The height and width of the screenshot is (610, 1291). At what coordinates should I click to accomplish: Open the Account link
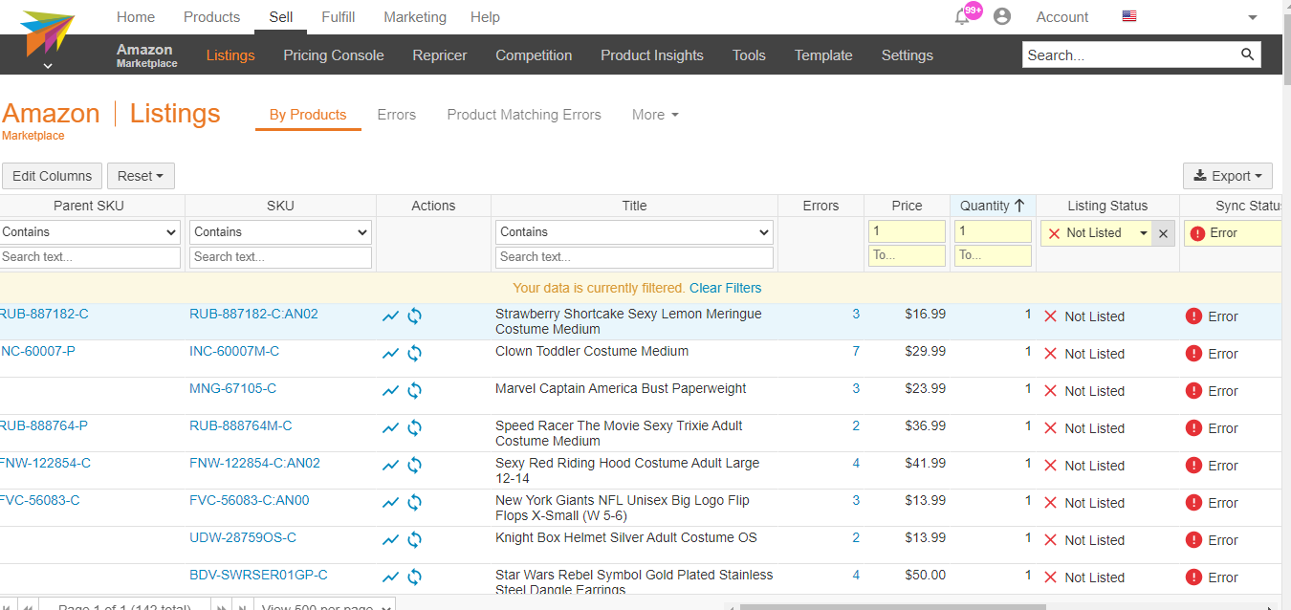tap(1062, 17)
